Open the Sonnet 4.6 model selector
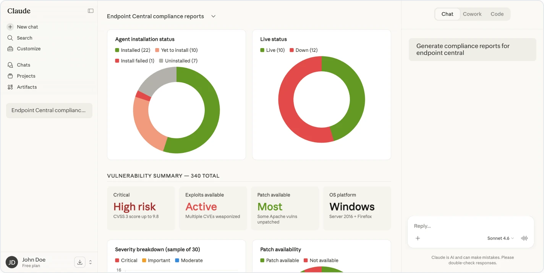This screenshot has height=273, width=544. point(500,238)
